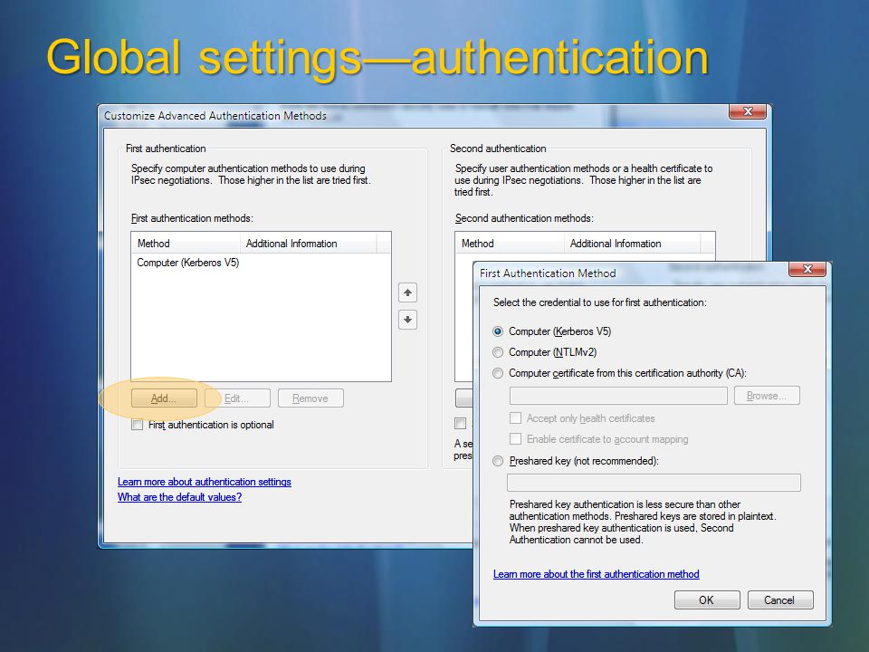The height and width of the screenshot is (652, 869).
Task: Close the First Authentication Method dialog
Action: tap(807, 269)
